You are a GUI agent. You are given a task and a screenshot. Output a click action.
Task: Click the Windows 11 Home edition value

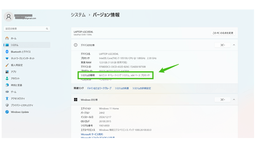click(109, 109)
